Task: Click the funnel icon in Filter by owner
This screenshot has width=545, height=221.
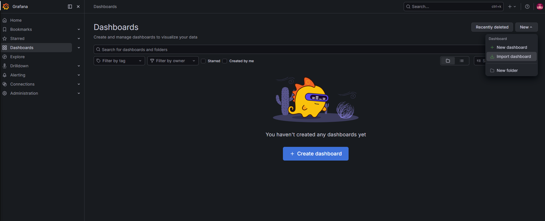Action: [152, 61]
